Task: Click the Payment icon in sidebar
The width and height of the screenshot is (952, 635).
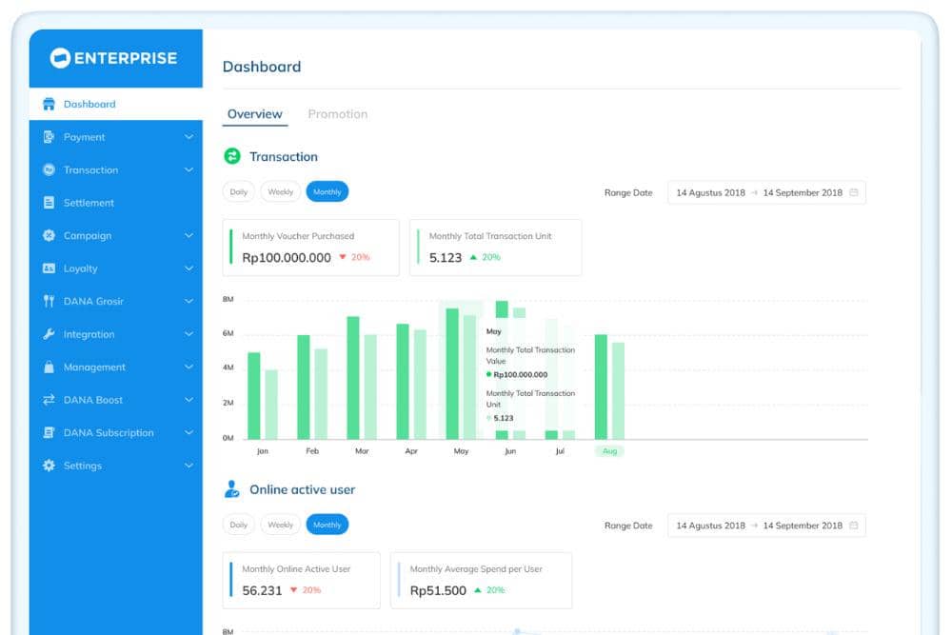Action: point(49,137)
